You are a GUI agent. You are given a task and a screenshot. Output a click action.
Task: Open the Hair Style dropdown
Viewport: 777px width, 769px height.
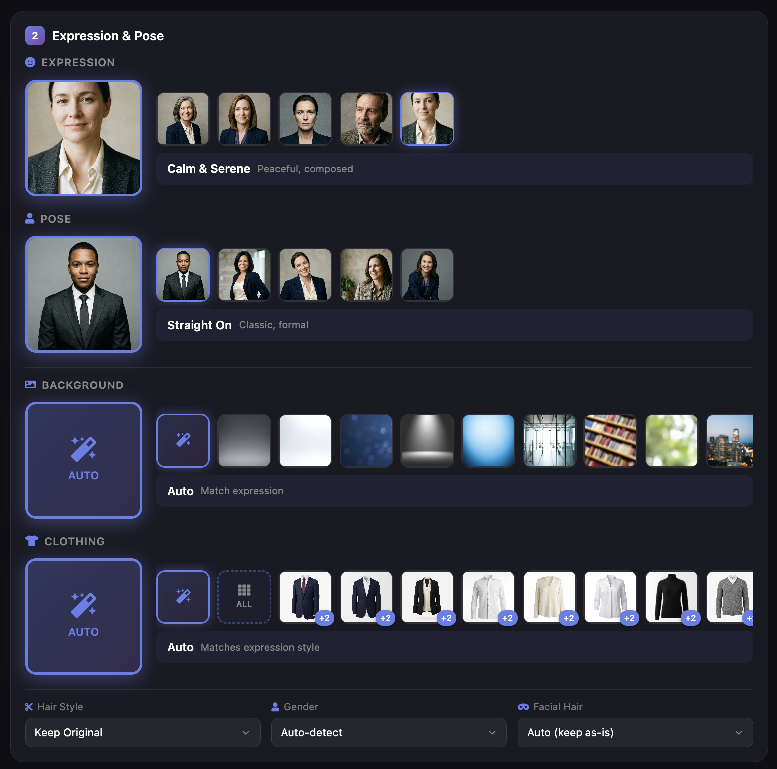click(143, 732)
